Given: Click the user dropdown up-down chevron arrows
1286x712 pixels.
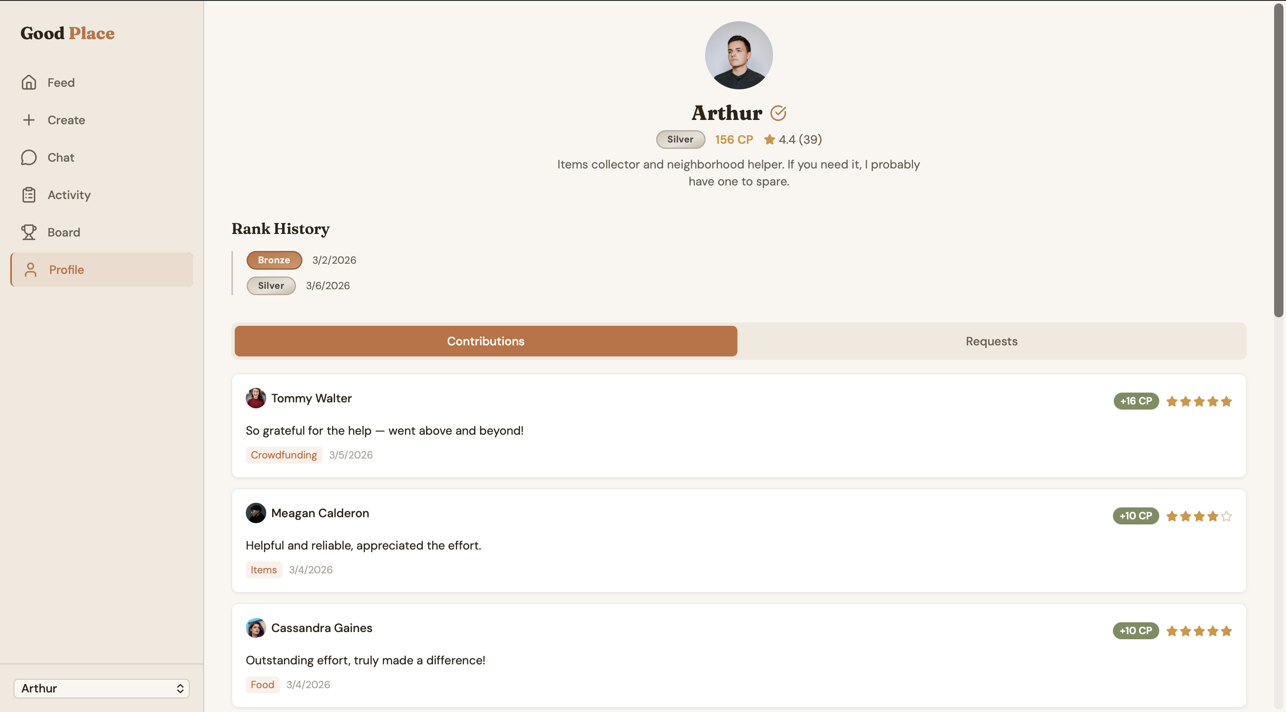Looking at the screenshot, I should point(180,689).
